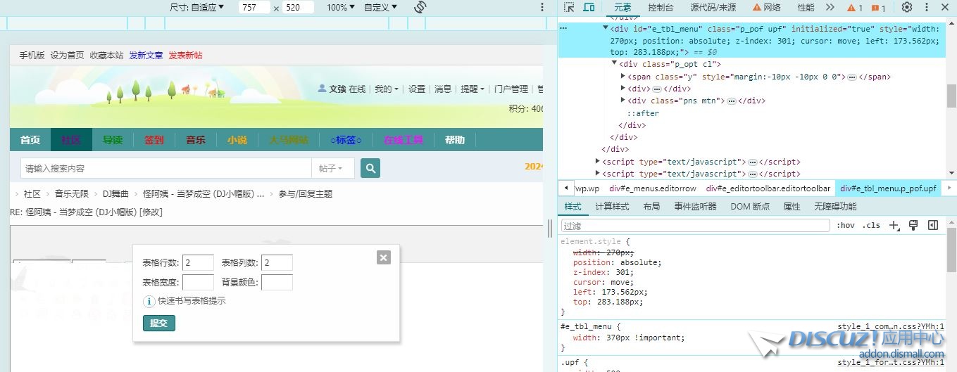Toggle the computed styles sidebar icon
Screen dimensions: 957x372
(933, 225)
